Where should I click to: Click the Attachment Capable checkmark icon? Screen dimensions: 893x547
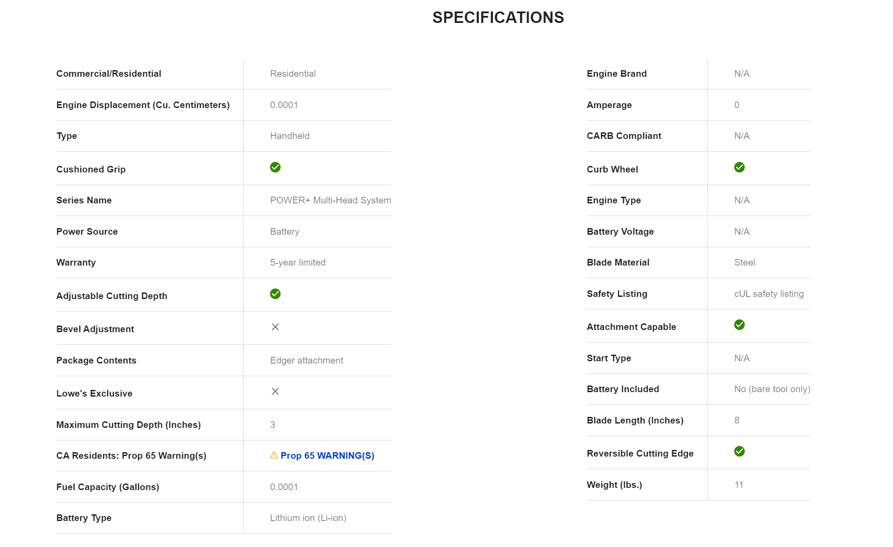coord(739,325)
